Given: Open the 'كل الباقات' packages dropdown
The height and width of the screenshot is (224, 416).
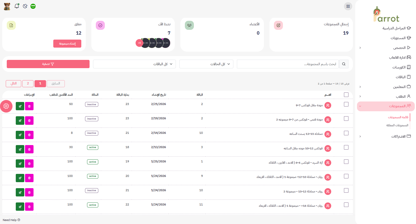Looking at the screenshot, I should coord(134,64).
